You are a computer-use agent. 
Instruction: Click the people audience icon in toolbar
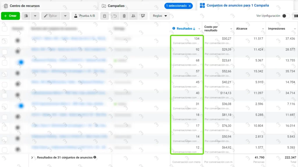pyautogui.click(x=133, y=16)
